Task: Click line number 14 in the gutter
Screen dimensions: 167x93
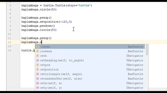Action: pos(9,50)
